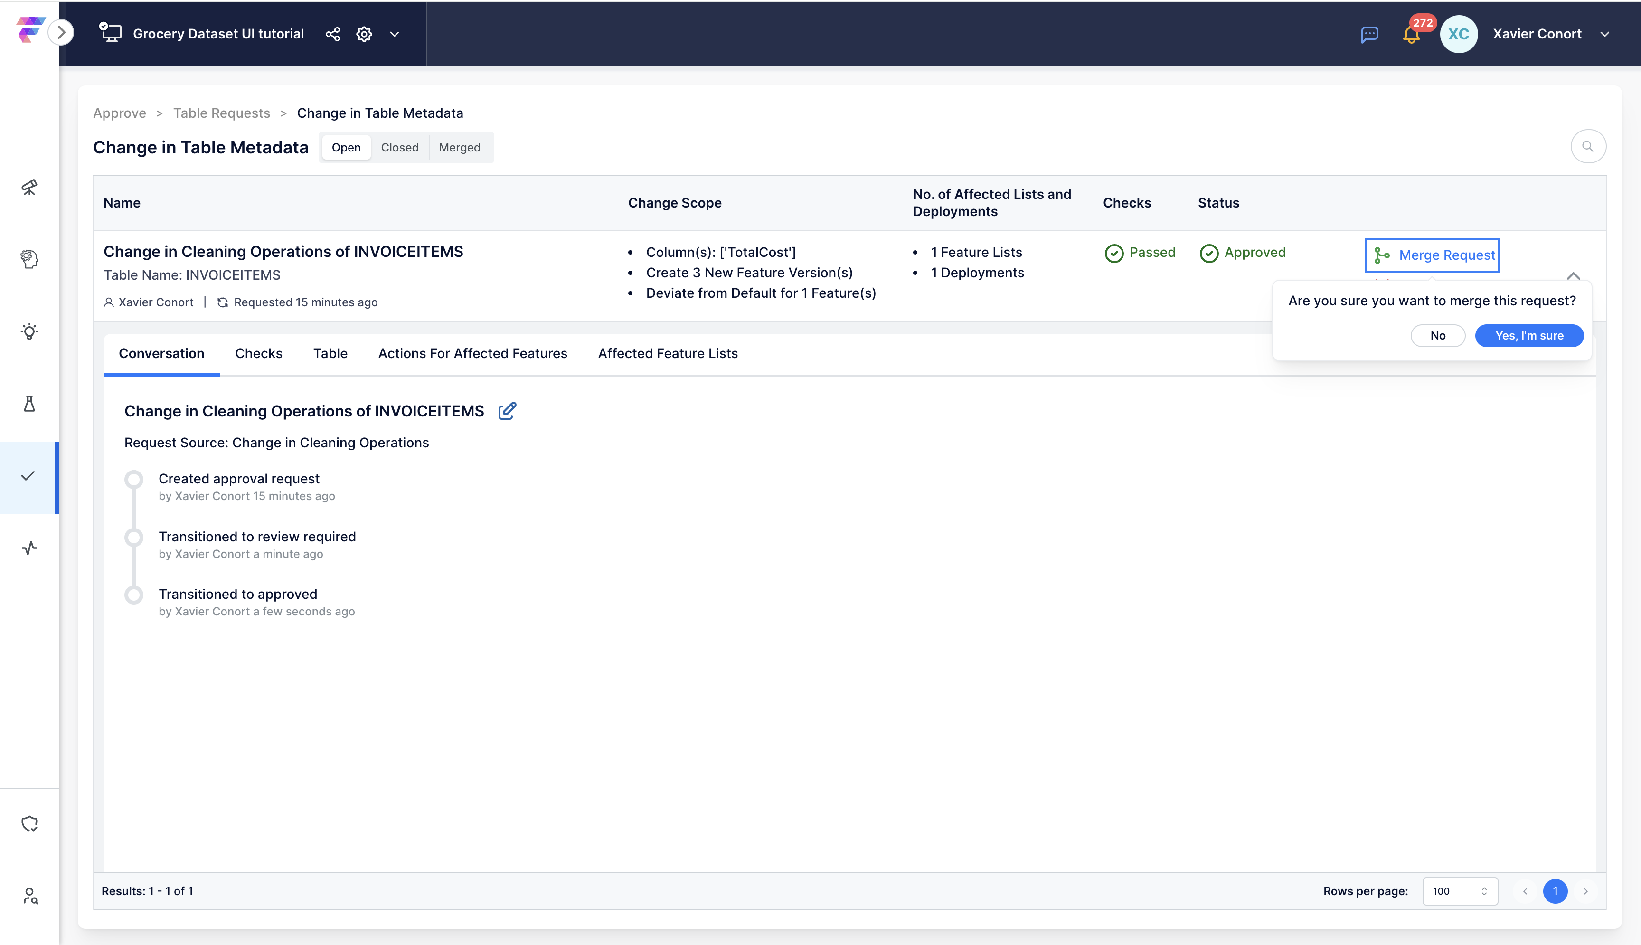Click Transitioned to review required marker
Screen dimensions: 1641x945
[x=134, y=538]
